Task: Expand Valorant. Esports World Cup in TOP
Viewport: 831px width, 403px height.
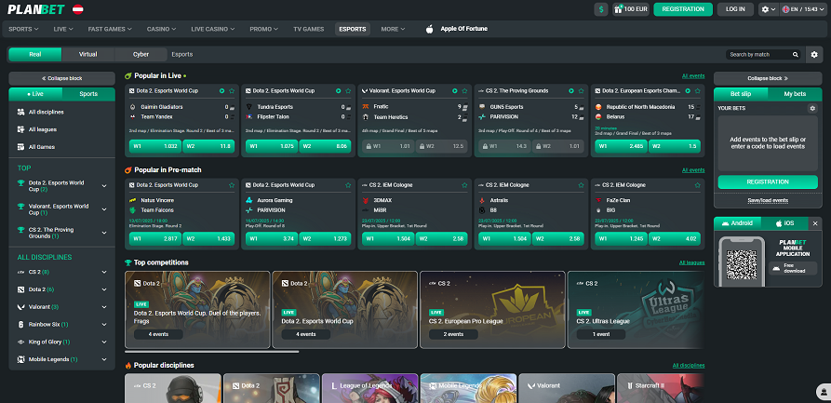Action: (104, 209)
